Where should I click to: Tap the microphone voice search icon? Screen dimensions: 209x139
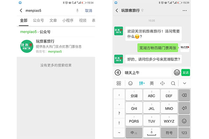[77, 11]
